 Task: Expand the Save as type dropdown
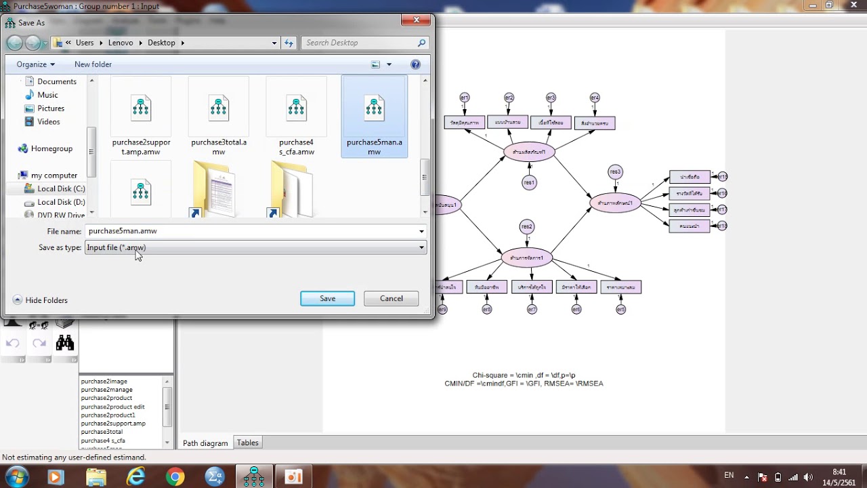coord(421,247)
